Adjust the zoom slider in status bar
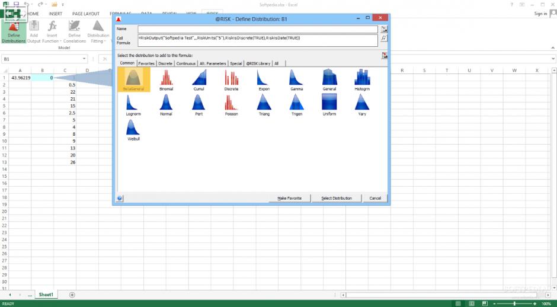This screenshot has width=557, height=307. (x=514, y=304)
